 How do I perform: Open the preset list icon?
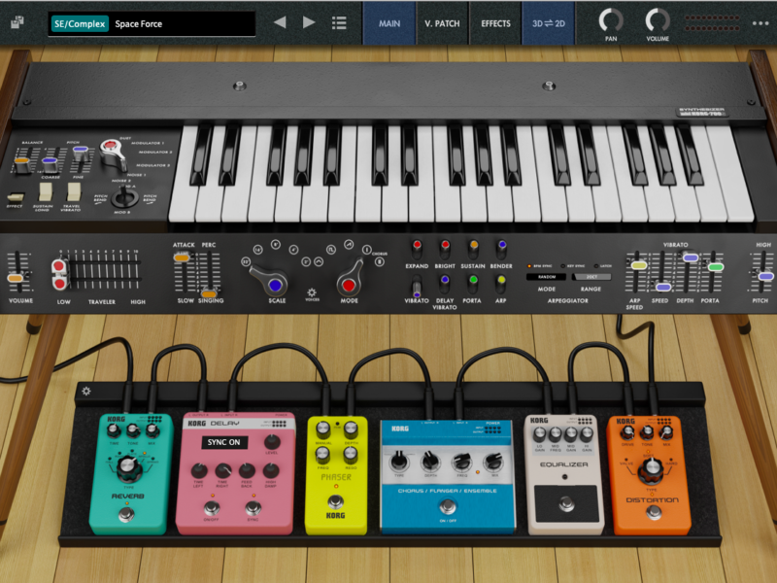[x=339, y=22]
